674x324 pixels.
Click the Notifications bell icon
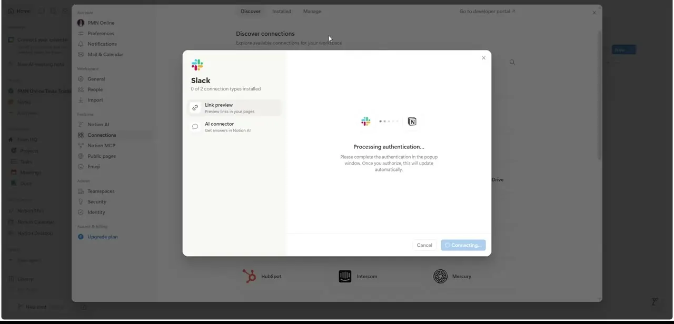[81, 44]
